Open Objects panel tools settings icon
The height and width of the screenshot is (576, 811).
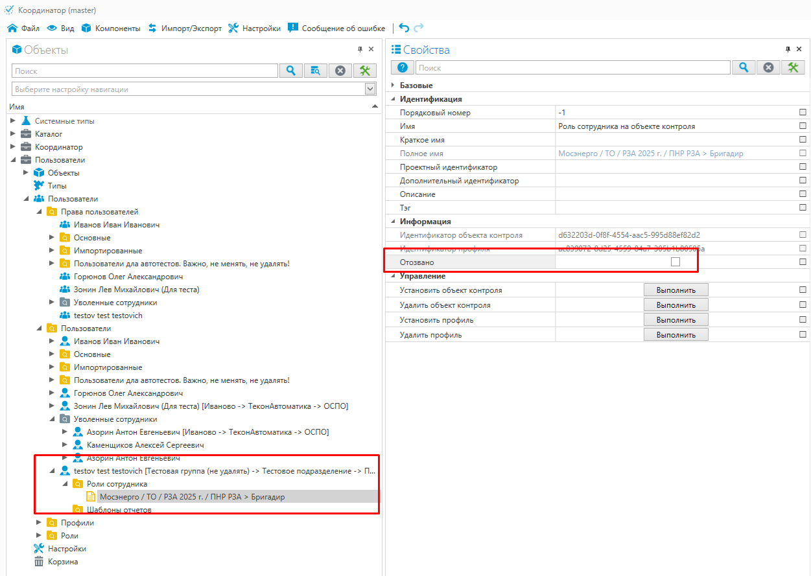(365, 71)
